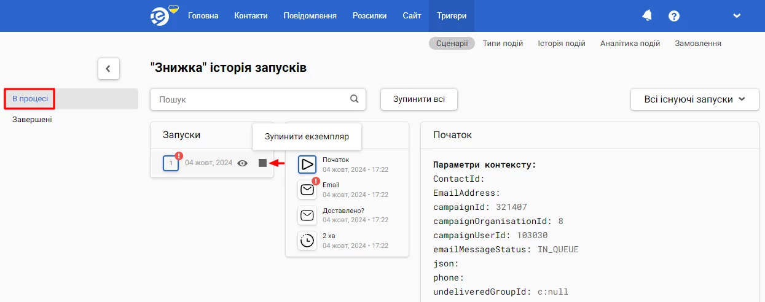Image resolution: width=765 pixels, height=302 pixels.
Task: Click the 2 хв block label
Action: coord(329,236)
